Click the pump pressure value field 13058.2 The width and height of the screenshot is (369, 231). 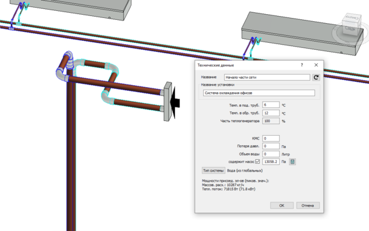[271, 162]
